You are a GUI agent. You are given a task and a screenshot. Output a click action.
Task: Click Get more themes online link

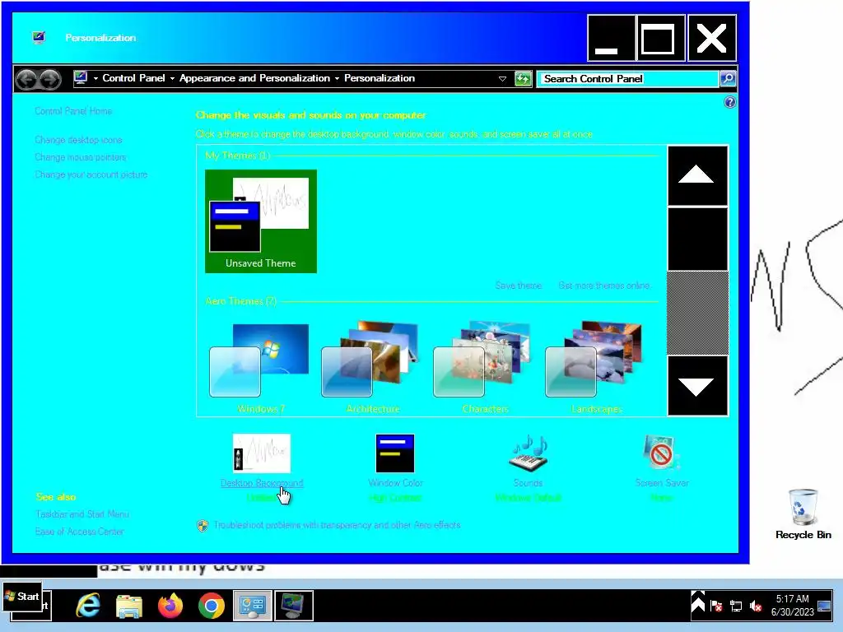click(x=603, y=286)
